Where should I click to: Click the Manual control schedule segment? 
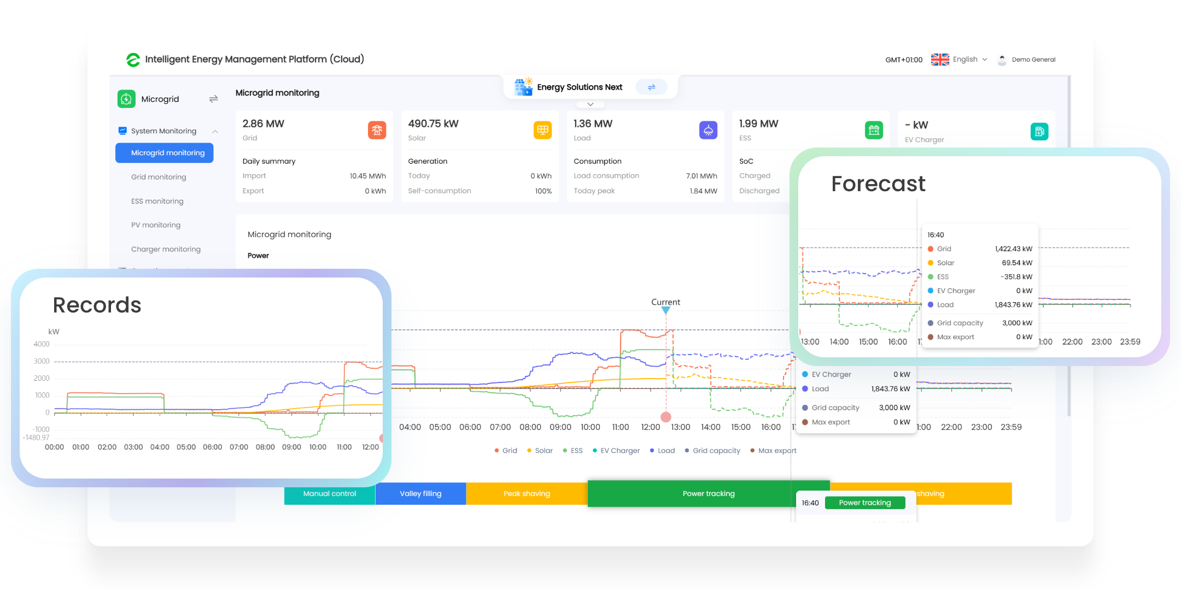[x=330, y=494]
